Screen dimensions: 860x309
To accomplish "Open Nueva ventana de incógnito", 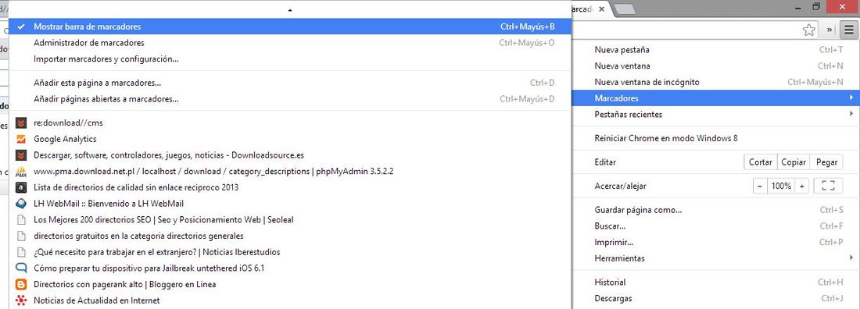I will 715,82.
